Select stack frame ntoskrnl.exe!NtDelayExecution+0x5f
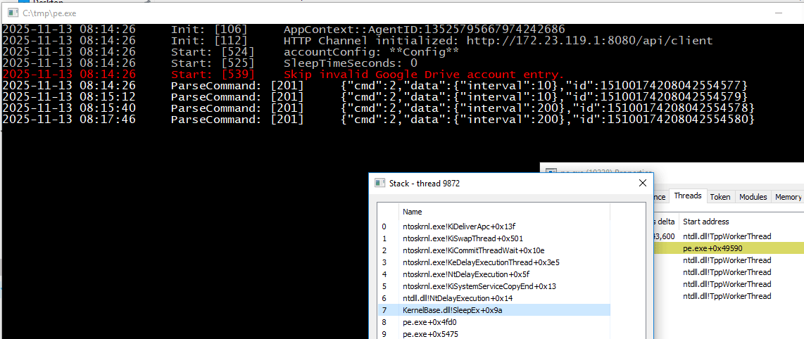 (465, 274)
